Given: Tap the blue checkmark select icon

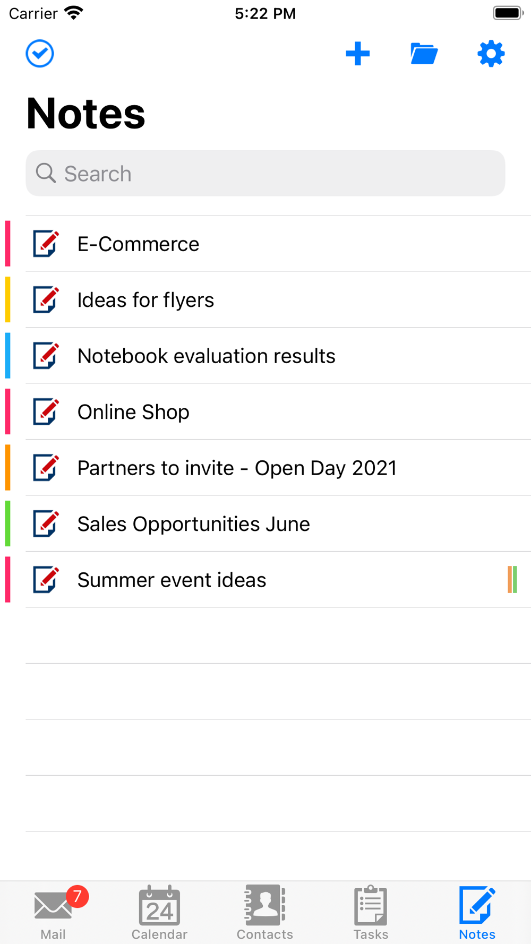Looking at the screenshot, I should coord(40,54).
